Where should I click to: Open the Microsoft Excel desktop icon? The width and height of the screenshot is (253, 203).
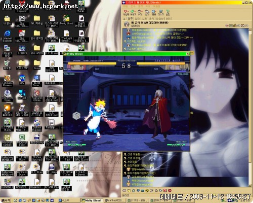click(x=22, y=141)
